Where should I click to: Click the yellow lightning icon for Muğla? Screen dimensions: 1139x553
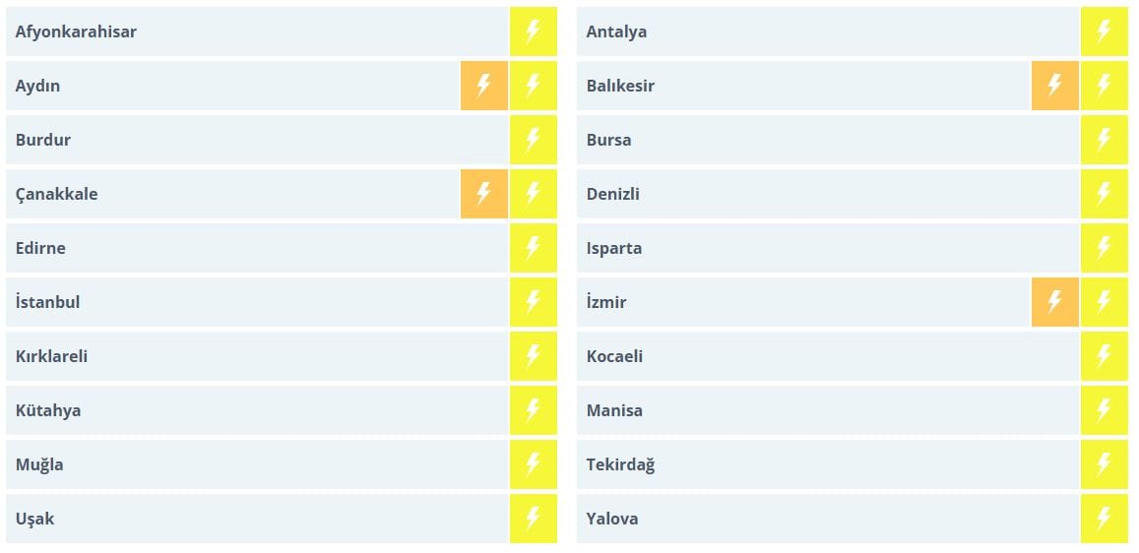click(x=533, y=464)
